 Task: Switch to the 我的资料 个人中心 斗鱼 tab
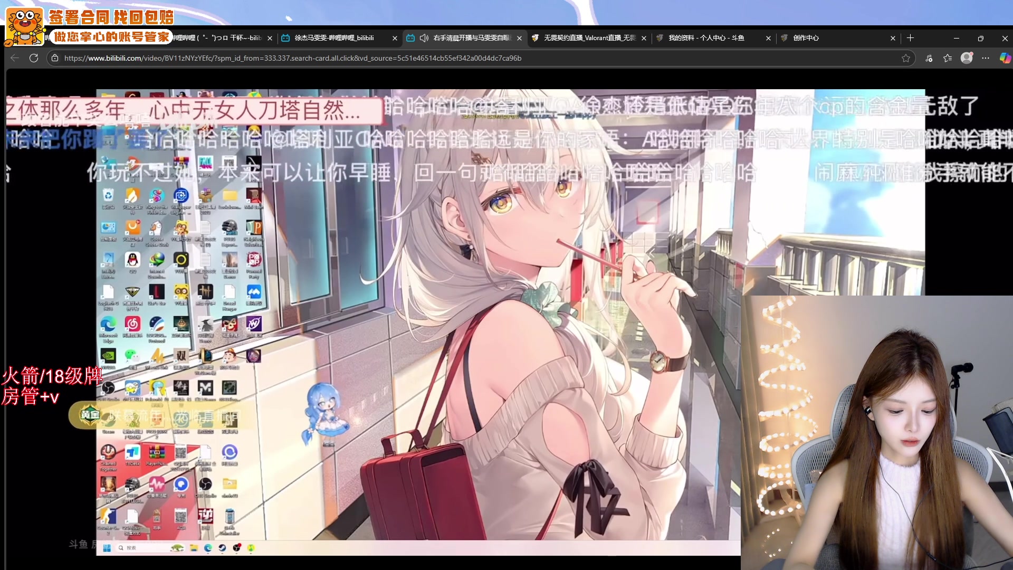coord(713,38)
